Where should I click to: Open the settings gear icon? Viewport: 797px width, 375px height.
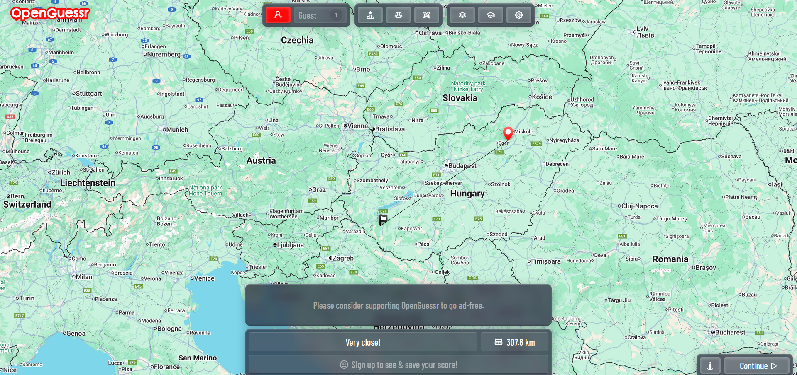point(519,15)
